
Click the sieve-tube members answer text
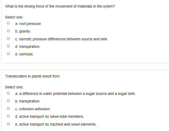click(x=49, y=117)
